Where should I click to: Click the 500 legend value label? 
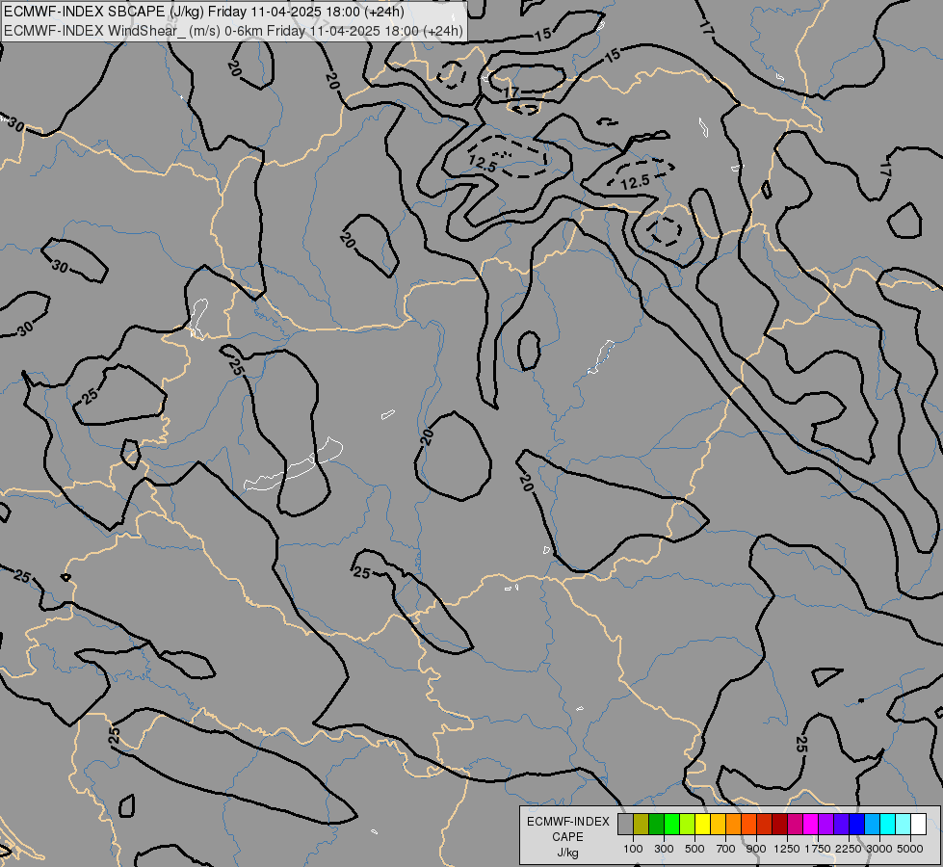[x=694, y=849]
